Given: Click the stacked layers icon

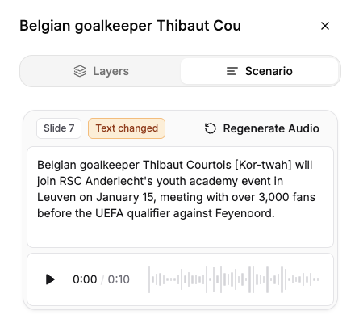Looking at the screenshot, I should tap(80, 71).
